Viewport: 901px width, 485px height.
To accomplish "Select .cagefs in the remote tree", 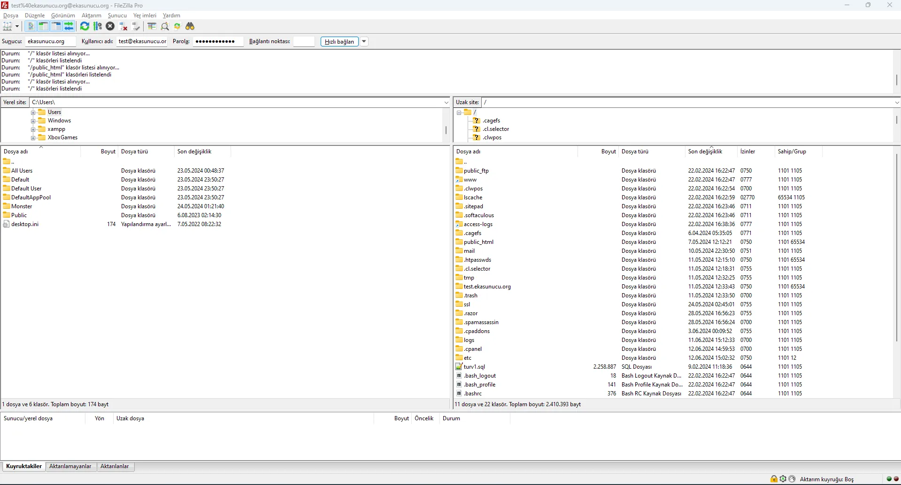I will tap(491, 121).
